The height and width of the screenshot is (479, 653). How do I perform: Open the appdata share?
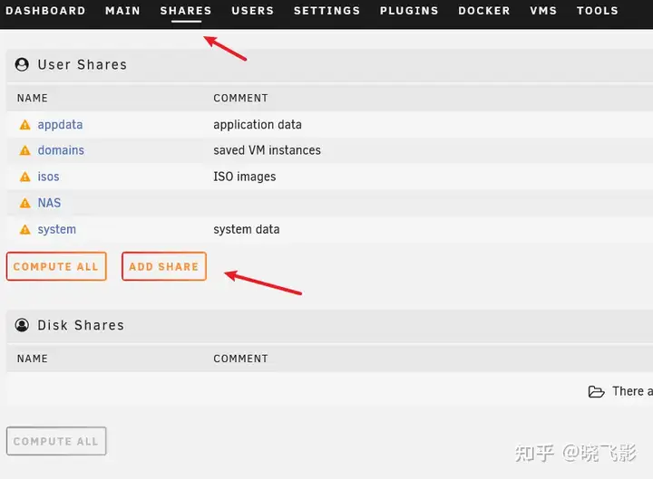point(60,125)
